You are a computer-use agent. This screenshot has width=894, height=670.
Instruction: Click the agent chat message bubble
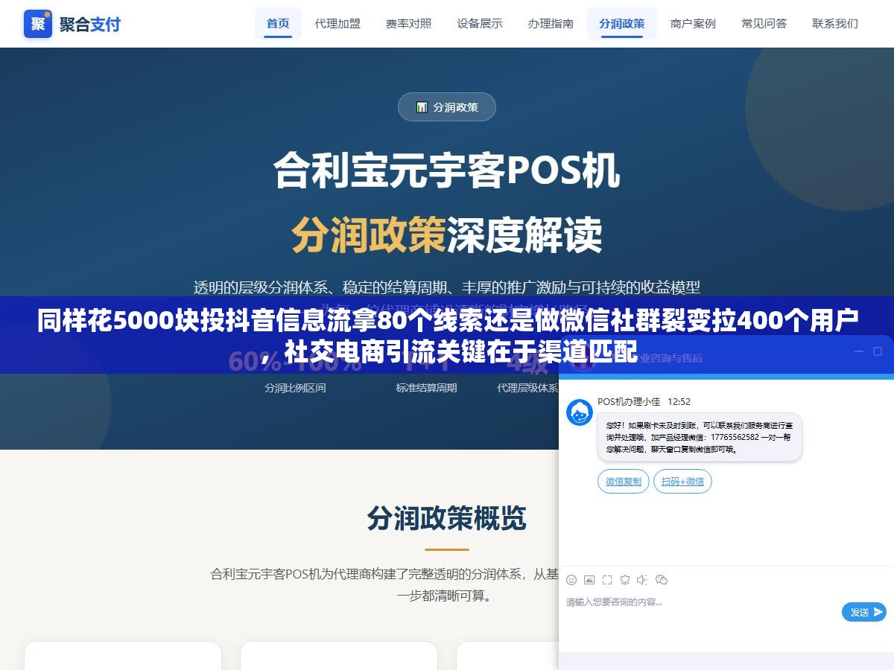(700, 438)
